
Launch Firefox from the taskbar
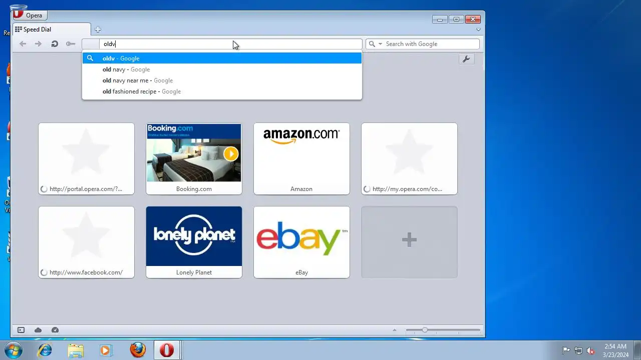click(x=138, y=350)
